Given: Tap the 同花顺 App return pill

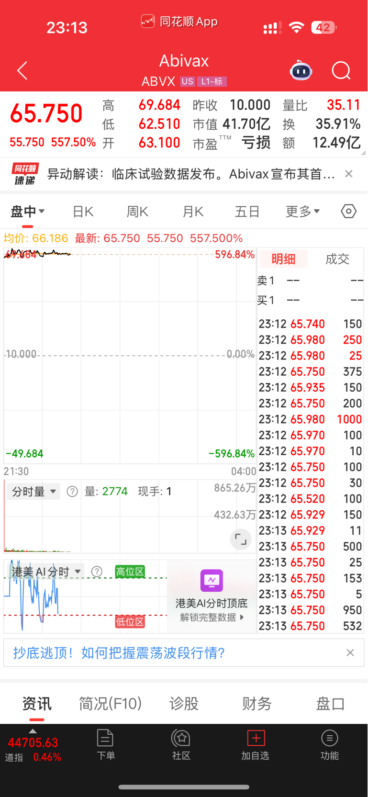Looking at the screenshot, I should [179, 22].
